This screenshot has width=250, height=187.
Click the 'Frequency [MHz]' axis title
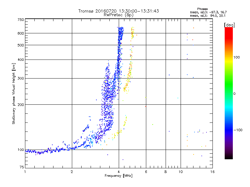(118, 176)
